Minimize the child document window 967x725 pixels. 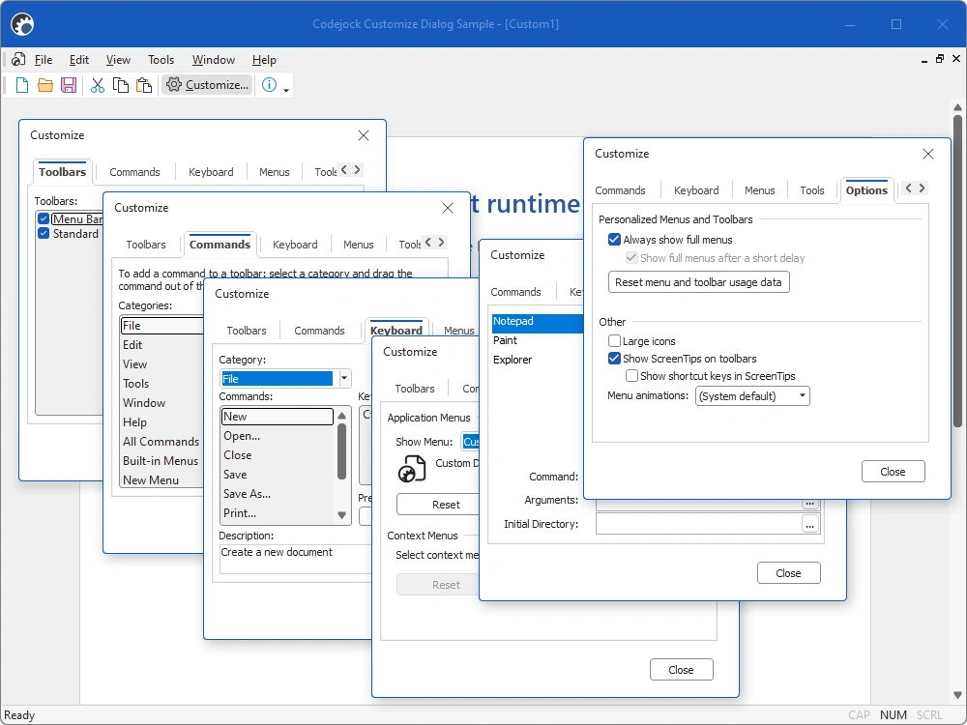923,60
